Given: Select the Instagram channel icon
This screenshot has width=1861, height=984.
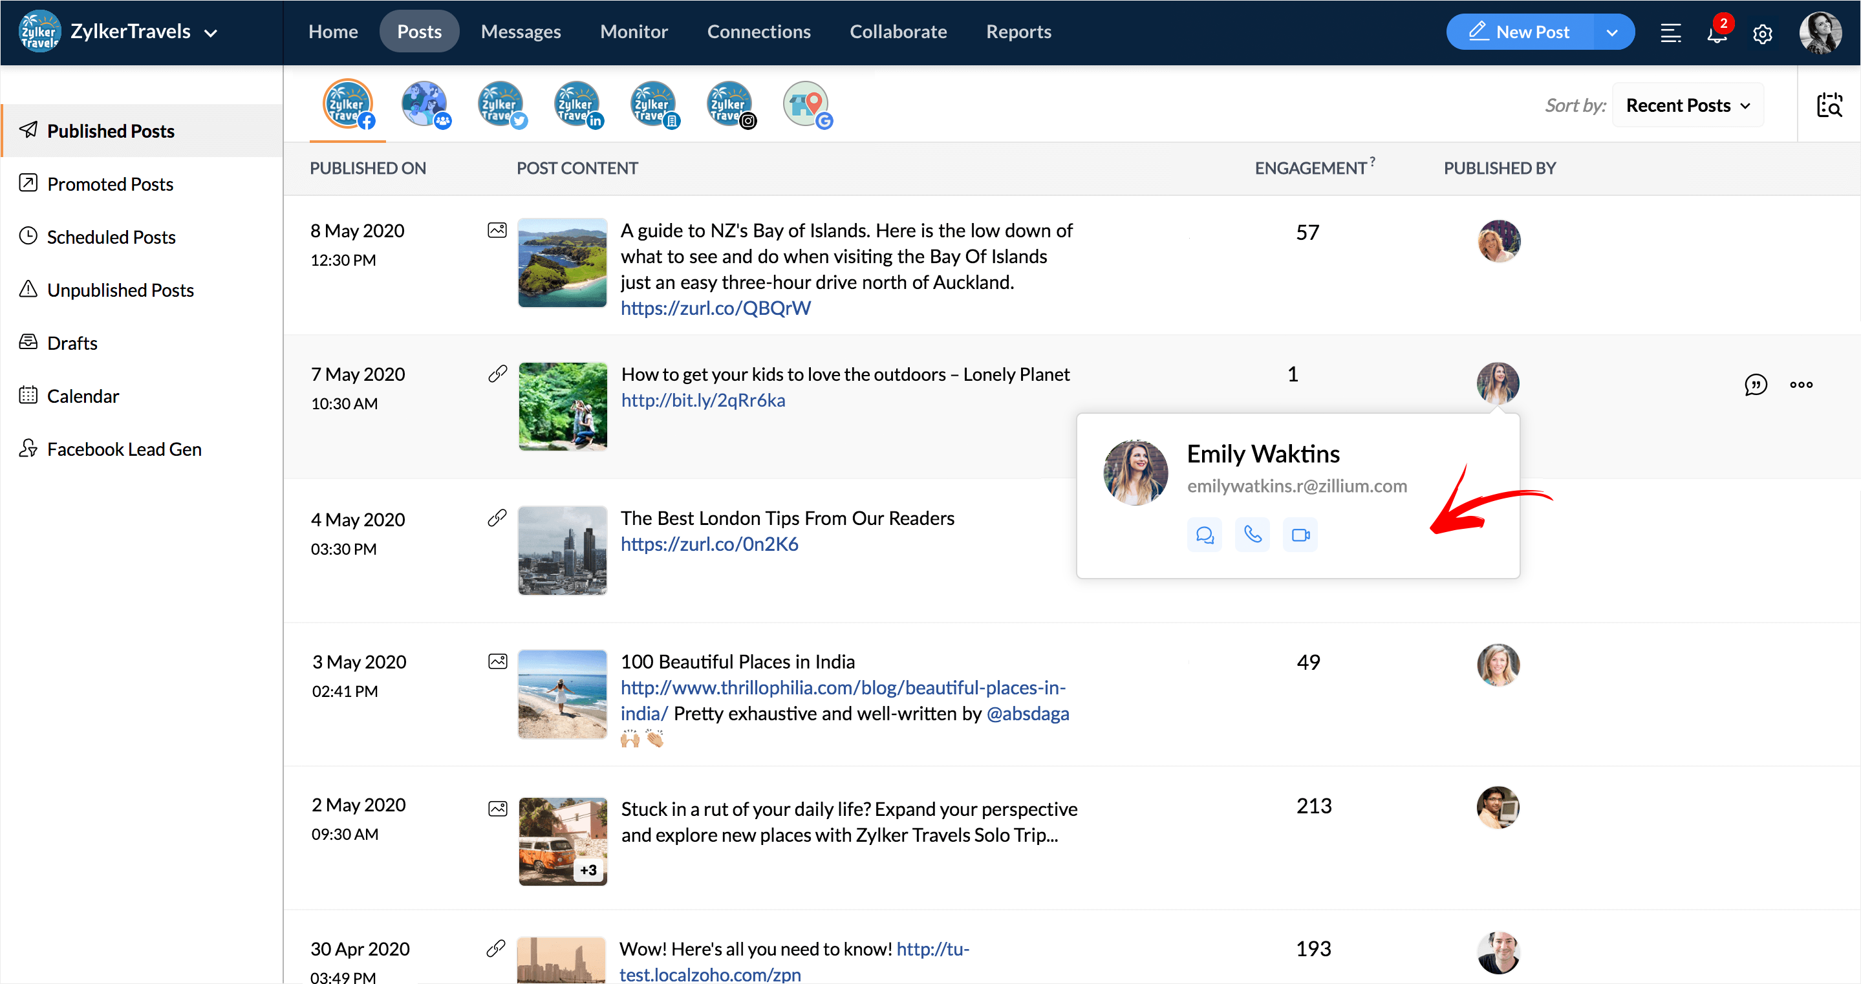Looking at the screenshot, I should [x=731, y=105].
